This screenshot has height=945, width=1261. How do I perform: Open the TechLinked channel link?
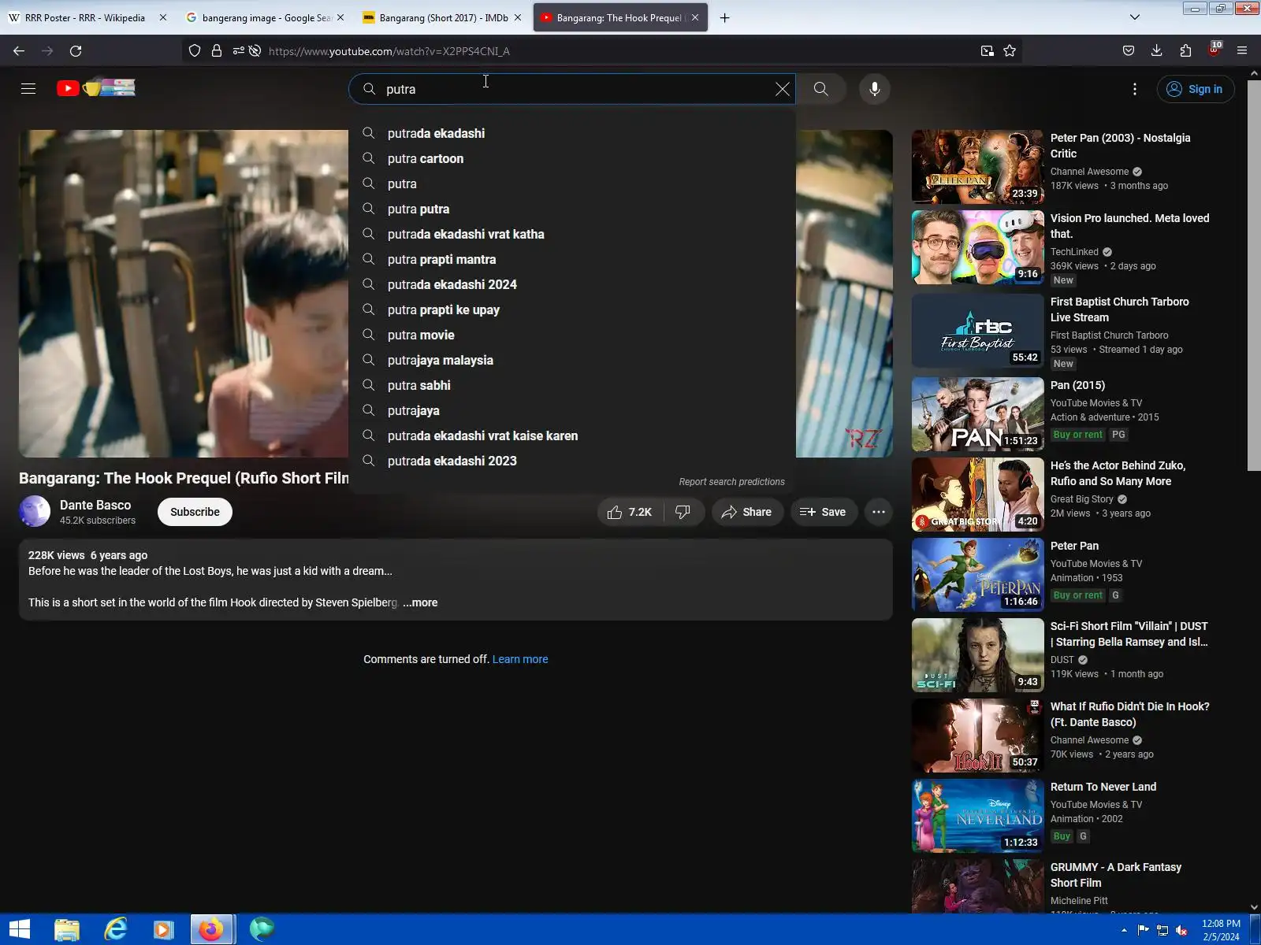click(1074, 252)
